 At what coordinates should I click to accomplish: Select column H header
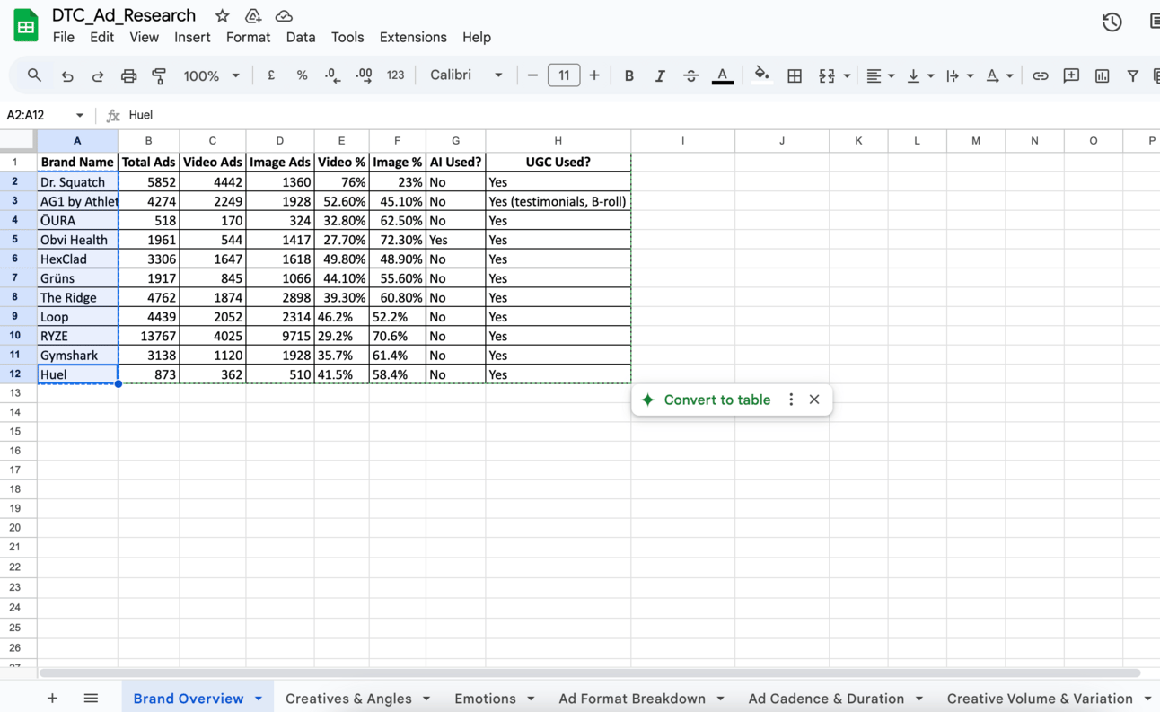[558, 140]
